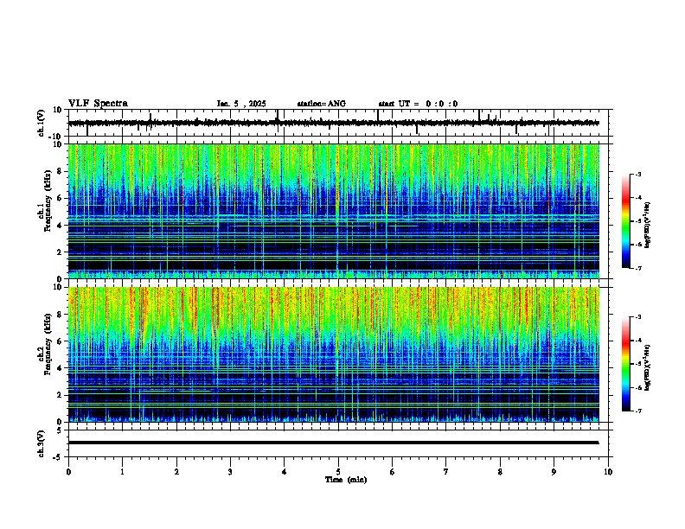Click time-axis tick label "3"
The height and width of the screenshot is (529, 685).
click(x=230, y=472)
